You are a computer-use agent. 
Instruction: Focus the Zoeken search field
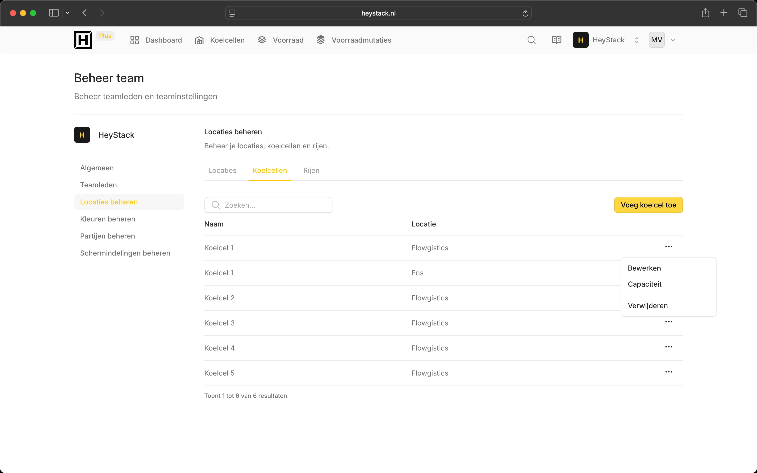pyautogui.click(x=268, y=205)
